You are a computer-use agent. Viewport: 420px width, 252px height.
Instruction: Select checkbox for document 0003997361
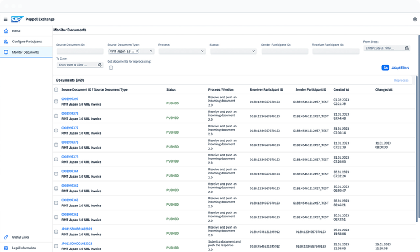point(56,217)
